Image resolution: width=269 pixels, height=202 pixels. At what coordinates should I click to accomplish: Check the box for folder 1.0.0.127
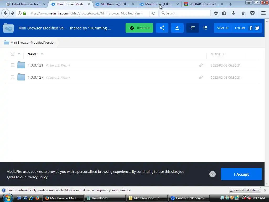coord(12,77)
